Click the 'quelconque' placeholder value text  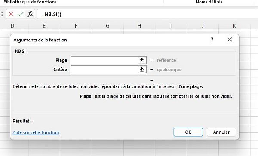tap(169, 70)
